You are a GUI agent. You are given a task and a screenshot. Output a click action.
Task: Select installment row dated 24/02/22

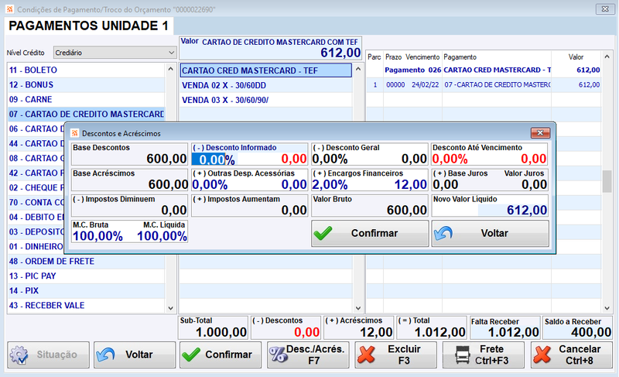pyautogui.click(x=484, y=85)
